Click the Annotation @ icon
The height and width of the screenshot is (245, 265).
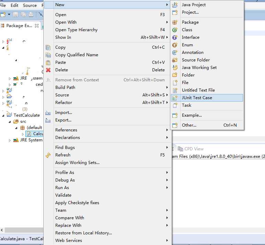(175, 52)
